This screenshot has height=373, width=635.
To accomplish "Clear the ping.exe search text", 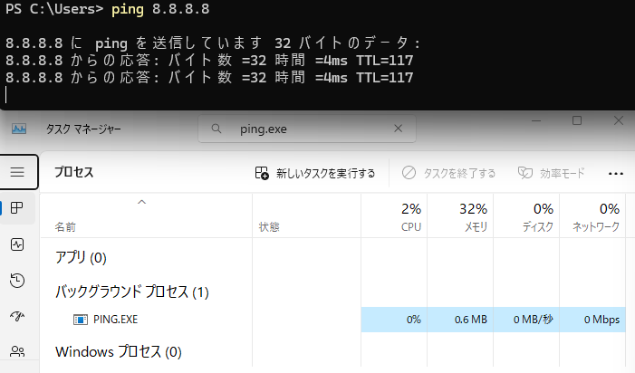I will point(398,129).
